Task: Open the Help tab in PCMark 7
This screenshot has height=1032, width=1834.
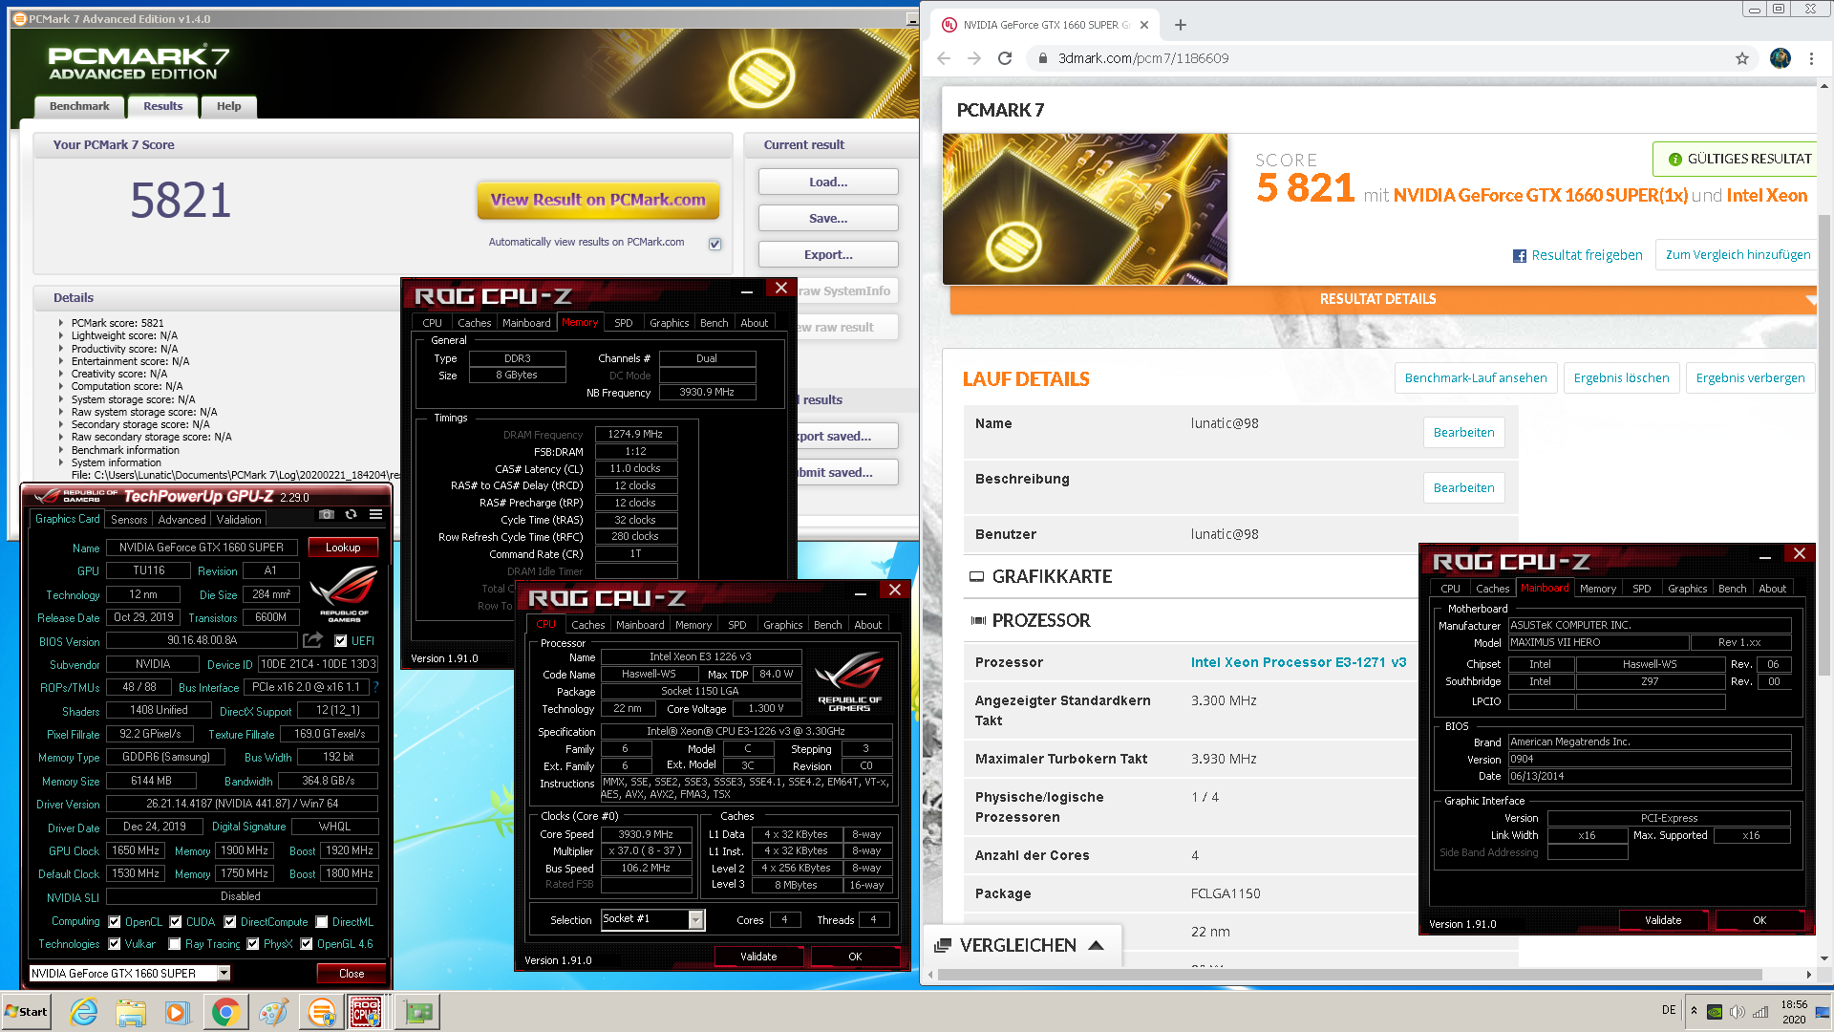Action: (228, 106)
